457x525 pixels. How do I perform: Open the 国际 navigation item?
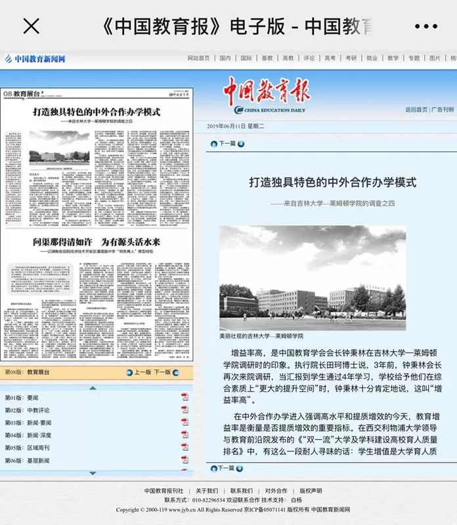(x=246, y=58)
